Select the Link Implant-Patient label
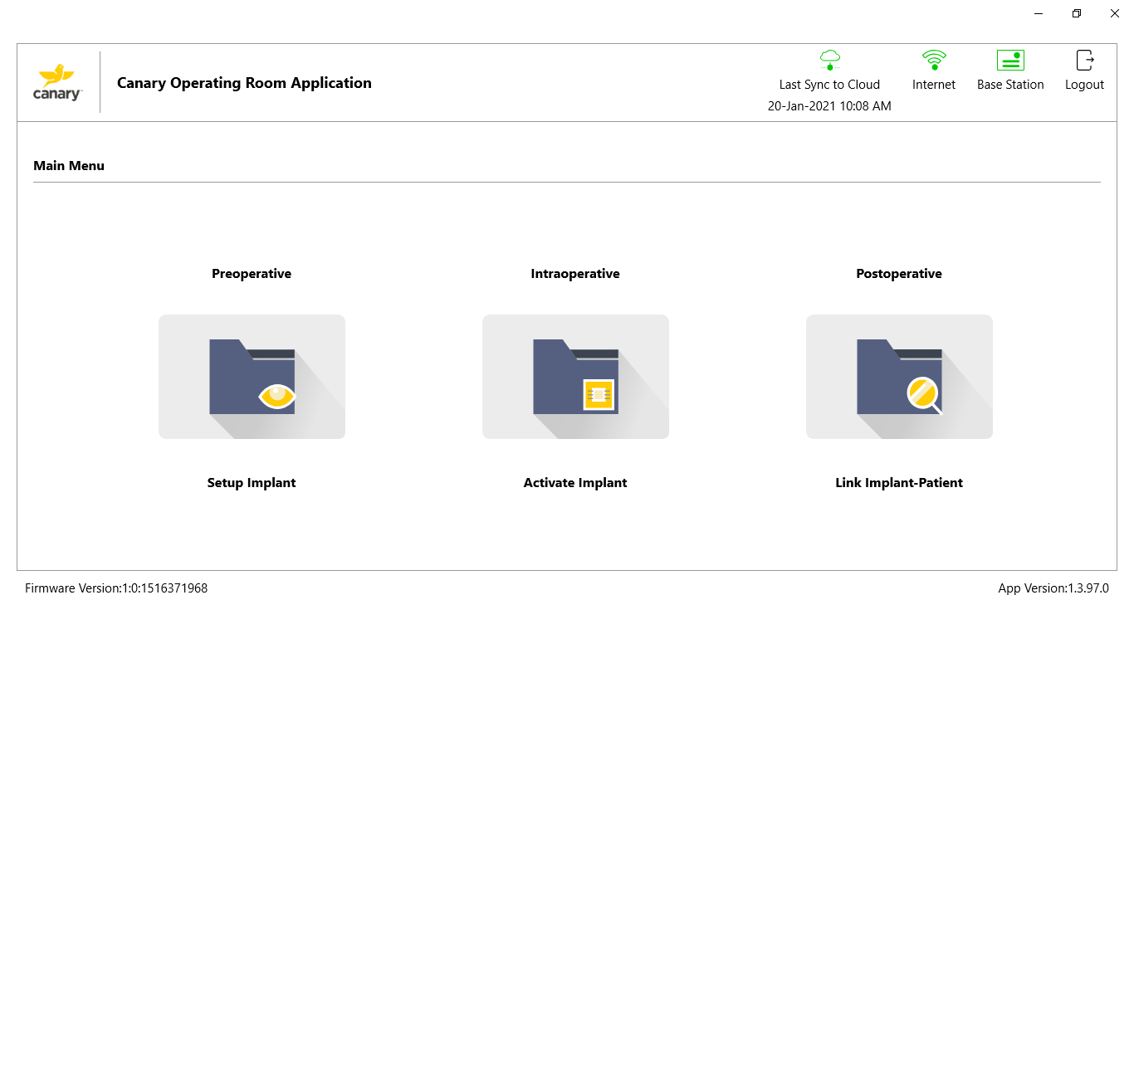Image resolution: width=1134 pixels, height=1068 pixels. [x=899, y=483]
